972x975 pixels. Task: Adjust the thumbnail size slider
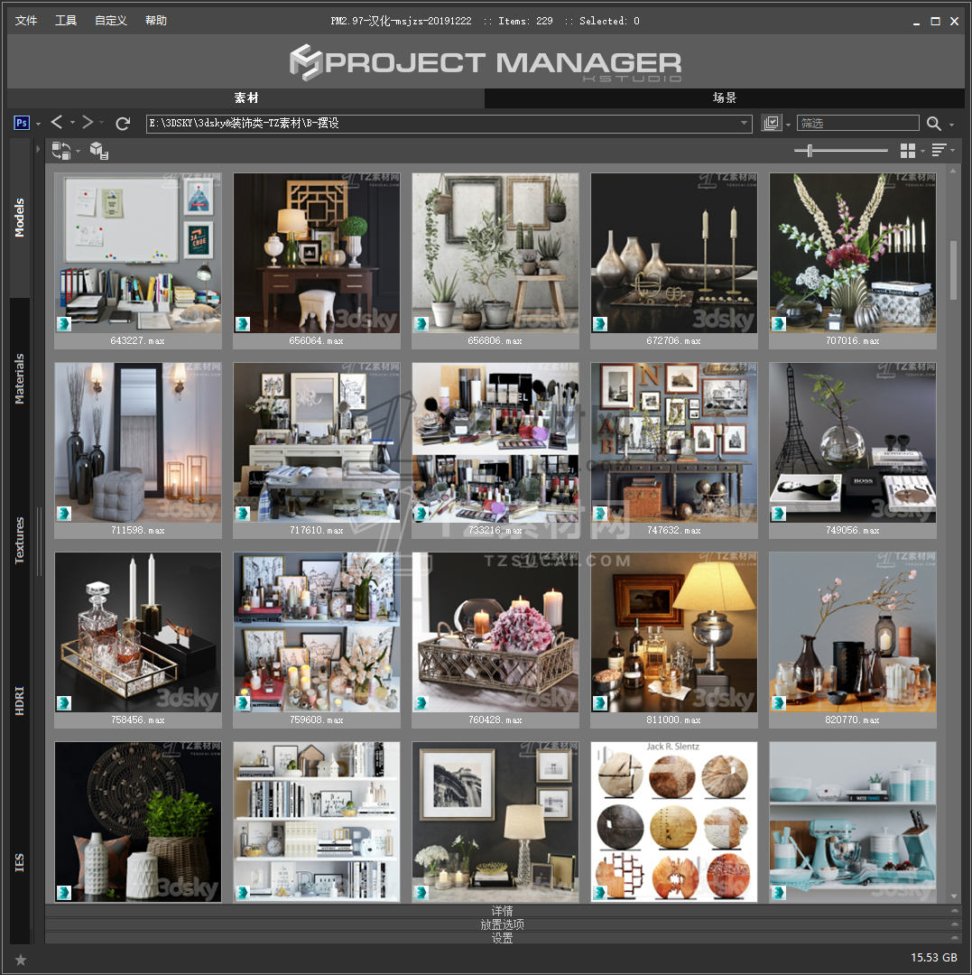pos(810,150)
